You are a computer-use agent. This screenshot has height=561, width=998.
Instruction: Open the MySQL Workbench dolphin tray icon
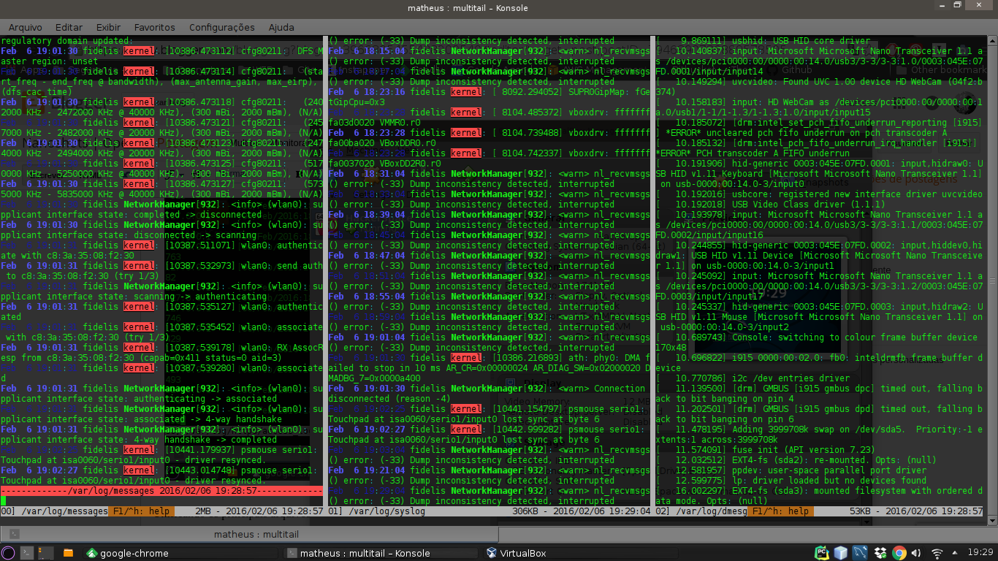pyautogui.click(x=861, y=553)
